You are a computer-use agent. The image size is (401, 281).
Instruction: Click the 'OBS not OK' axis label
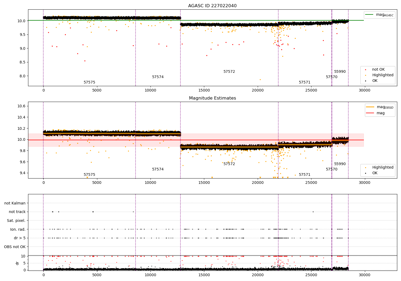pos(15,247)
